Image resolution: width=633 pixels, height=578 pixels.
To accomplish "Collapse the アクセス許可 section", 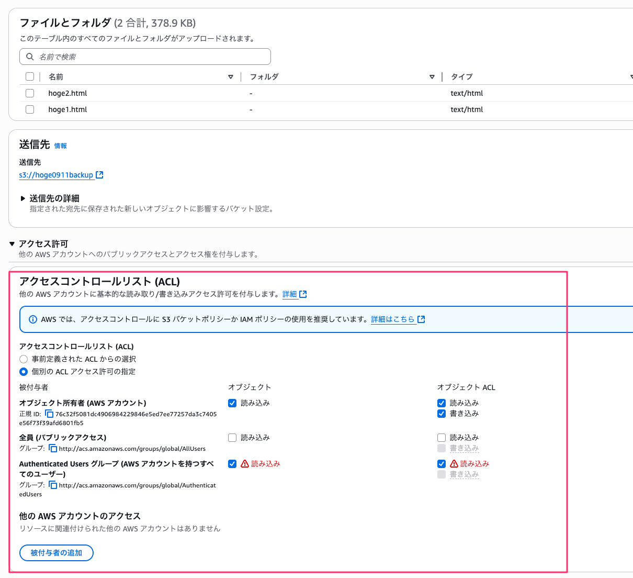I will point(12,244).
